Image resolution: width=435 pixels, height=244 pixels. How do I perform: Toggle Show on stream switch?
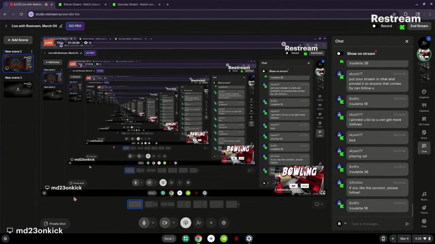point(340,54)
